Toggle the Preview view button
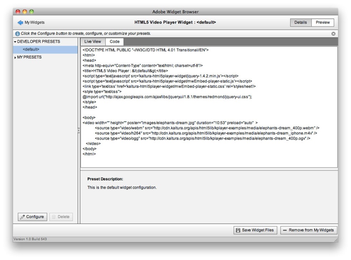The image size is (351, 260). click(323, 22)
